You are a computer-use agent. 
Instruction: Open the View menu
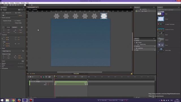pos(8,3)
